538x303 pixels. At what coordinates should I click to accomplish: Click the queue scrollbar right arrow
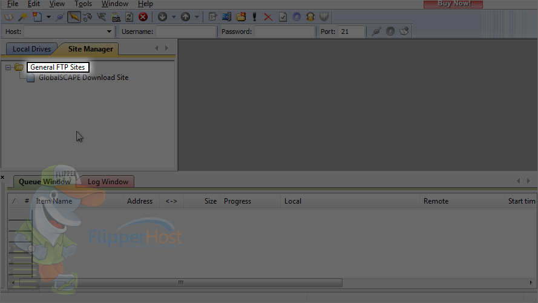[531, 283]
